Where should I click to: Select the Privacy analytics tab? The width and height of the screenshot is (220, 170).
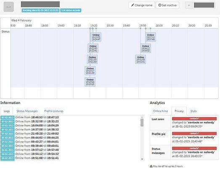[x=179, y=111]
